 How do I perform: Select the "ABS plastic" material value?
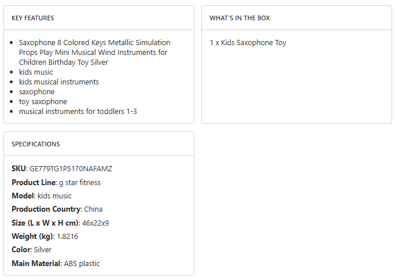coord(82,264)
